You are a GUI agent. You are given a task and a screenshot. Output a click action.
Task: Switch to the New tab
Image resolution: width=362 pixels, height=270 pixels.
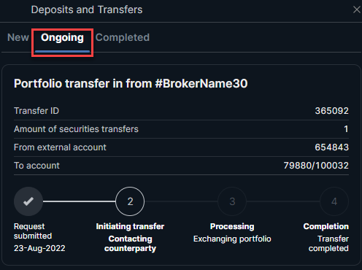[18, 37]
